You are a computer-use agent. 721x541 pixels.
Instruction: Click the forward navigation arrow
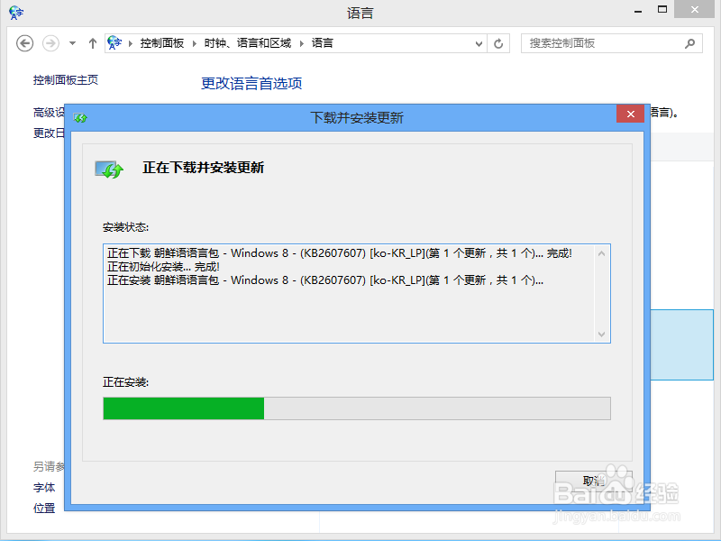pos(50,43)
